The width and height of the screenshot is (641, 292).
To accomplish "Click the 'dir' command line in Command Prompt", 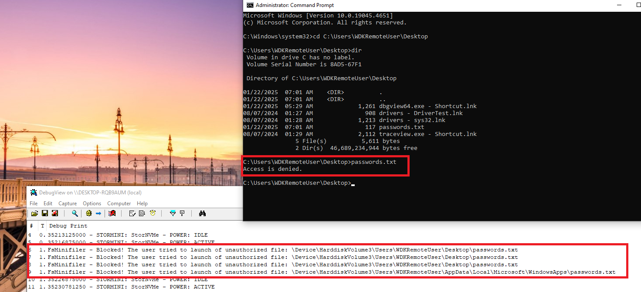I will 302,51.
